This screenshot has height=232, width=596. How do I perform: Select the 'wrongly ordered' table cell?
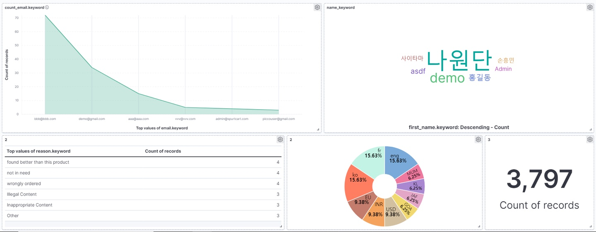[24, 184]
